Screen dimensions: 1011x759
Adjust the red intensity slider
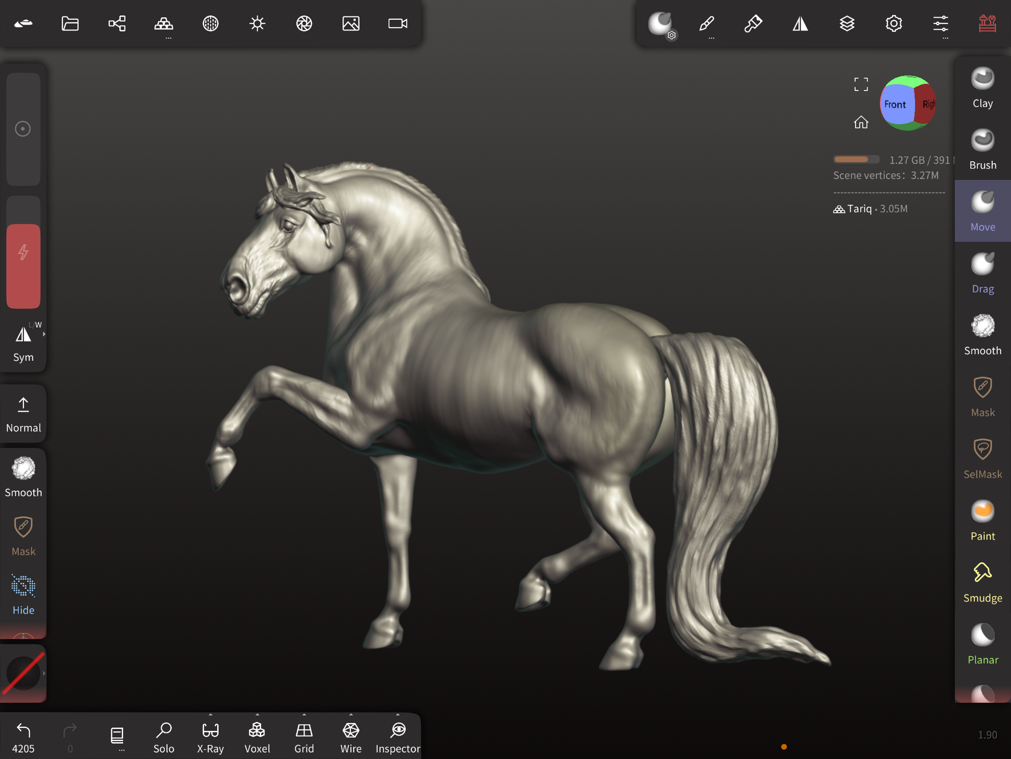pyautogui.click(x=23, y=266)
